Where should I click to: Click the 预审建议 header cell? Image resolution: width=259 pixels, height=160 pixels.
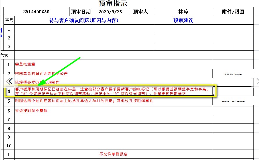[183, 20]
